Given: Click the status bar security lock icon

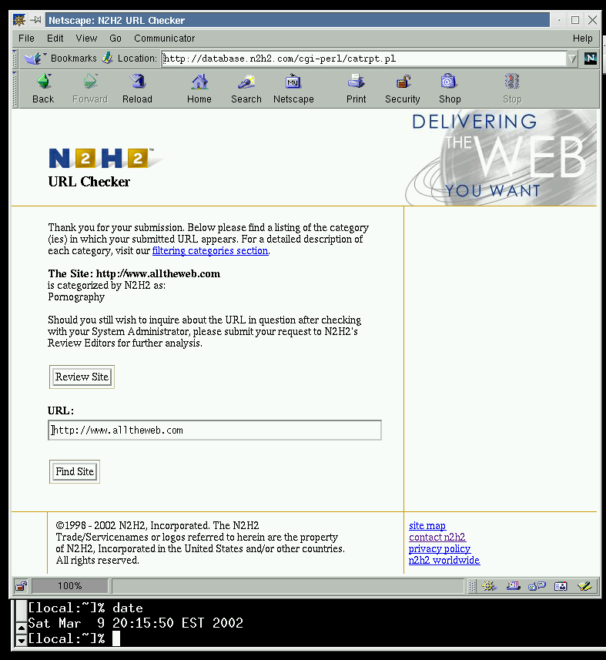Looking at the screenshot, I should (x=21, y=585).
